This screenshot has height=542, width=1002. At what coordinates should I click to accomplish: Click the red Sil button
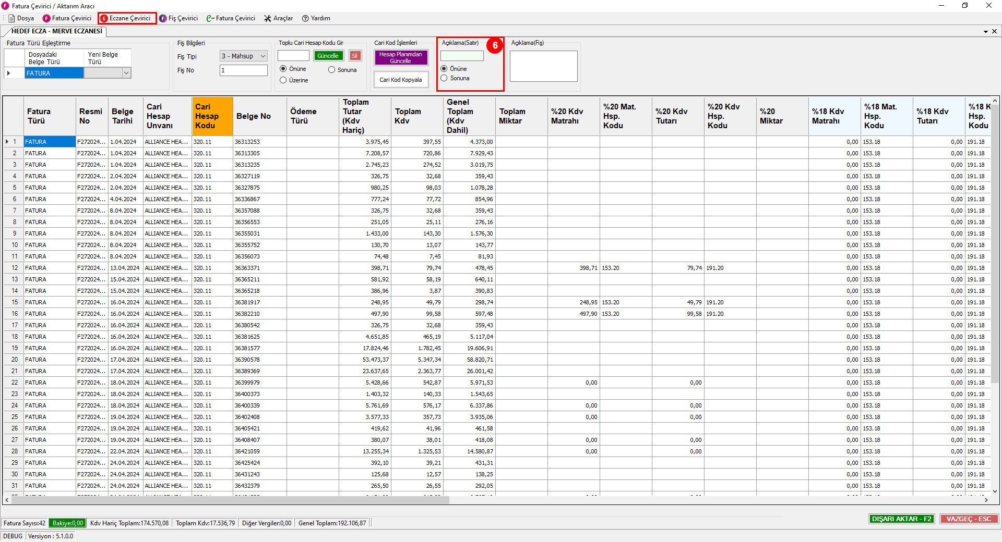click(355, 56)
